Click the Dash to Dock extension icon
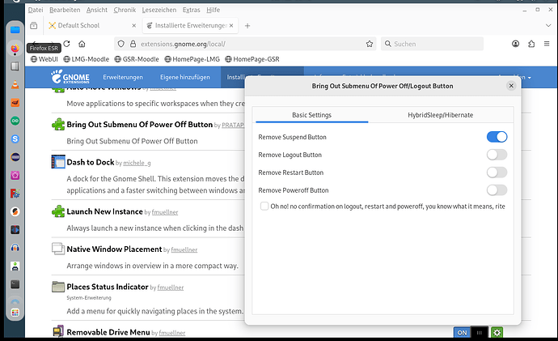The image size is (558, 341). point(58,162)
